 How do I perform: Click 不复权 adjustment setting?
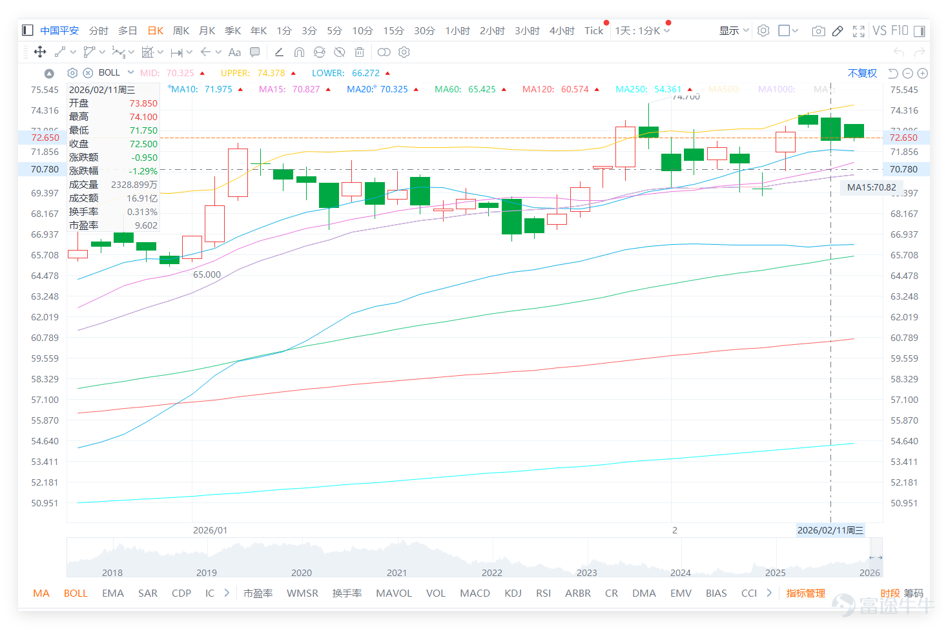[862, 73]
